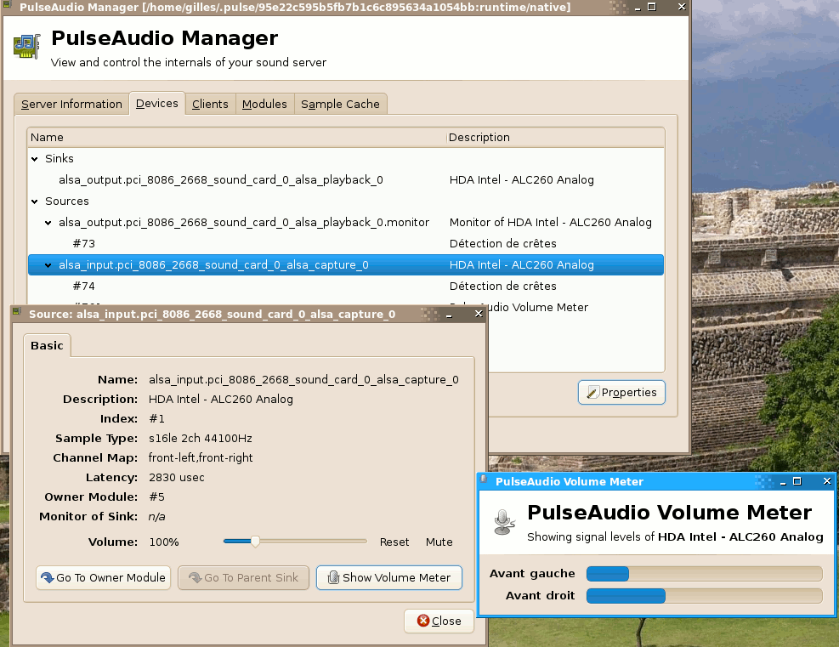Click the sink row's "HDA Intel - ALC260 Analog" description
Viewport: 839px width, 647px height.
point(522,179)
